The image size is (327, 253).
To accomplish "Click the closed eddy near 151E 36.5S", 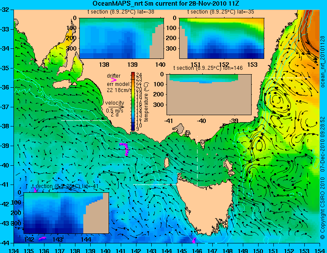I will tap(277, 99).
